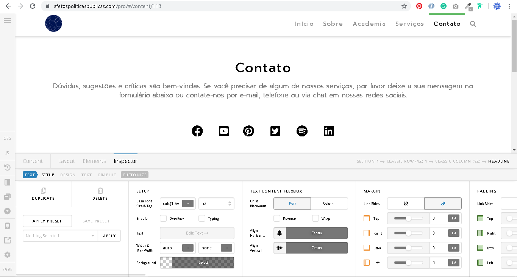
Task: Open the external link view-site icon
Action: 7,240
